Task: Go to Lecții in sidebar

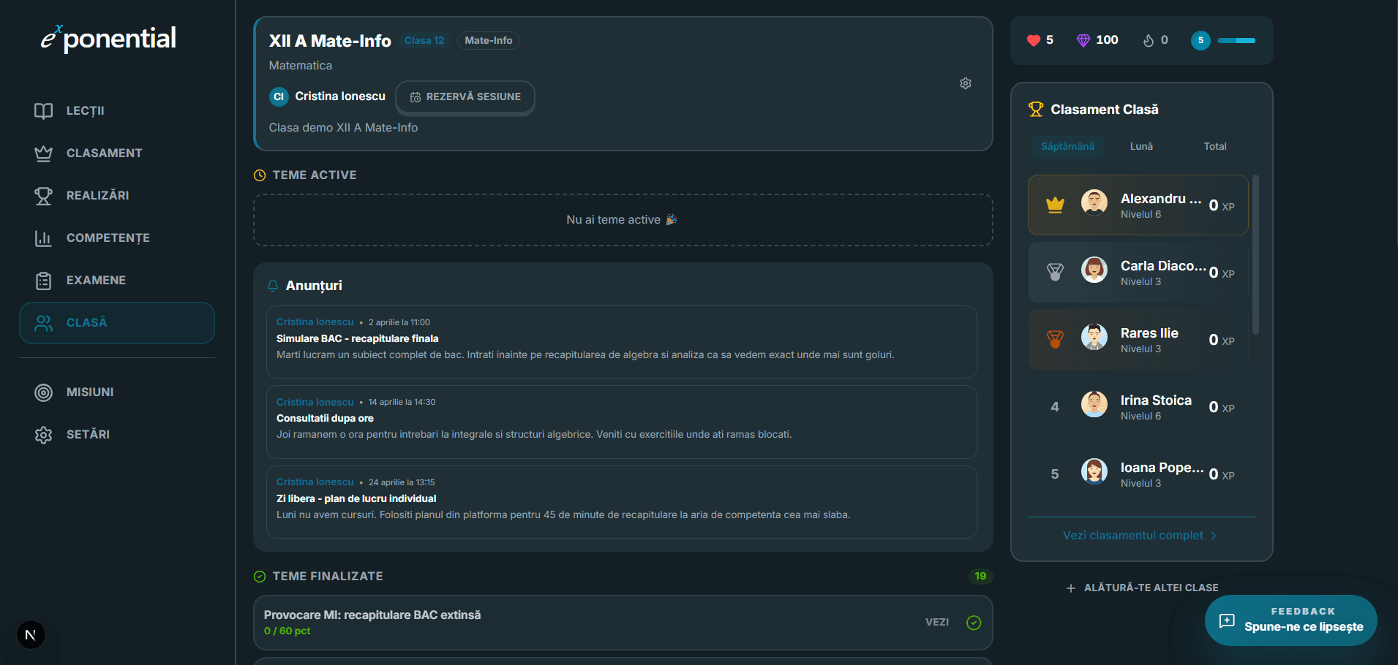Action: 117,111
